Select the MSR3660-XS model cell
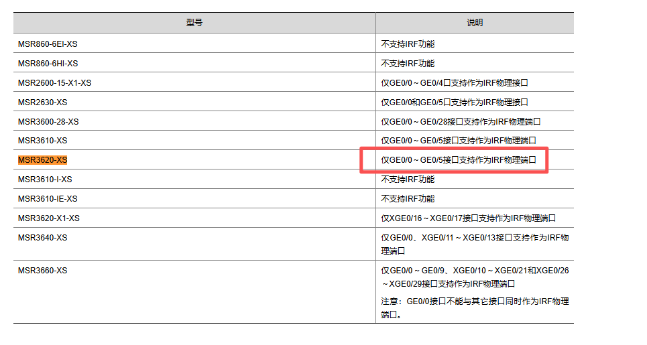The image size is (647, 345). 194,291
